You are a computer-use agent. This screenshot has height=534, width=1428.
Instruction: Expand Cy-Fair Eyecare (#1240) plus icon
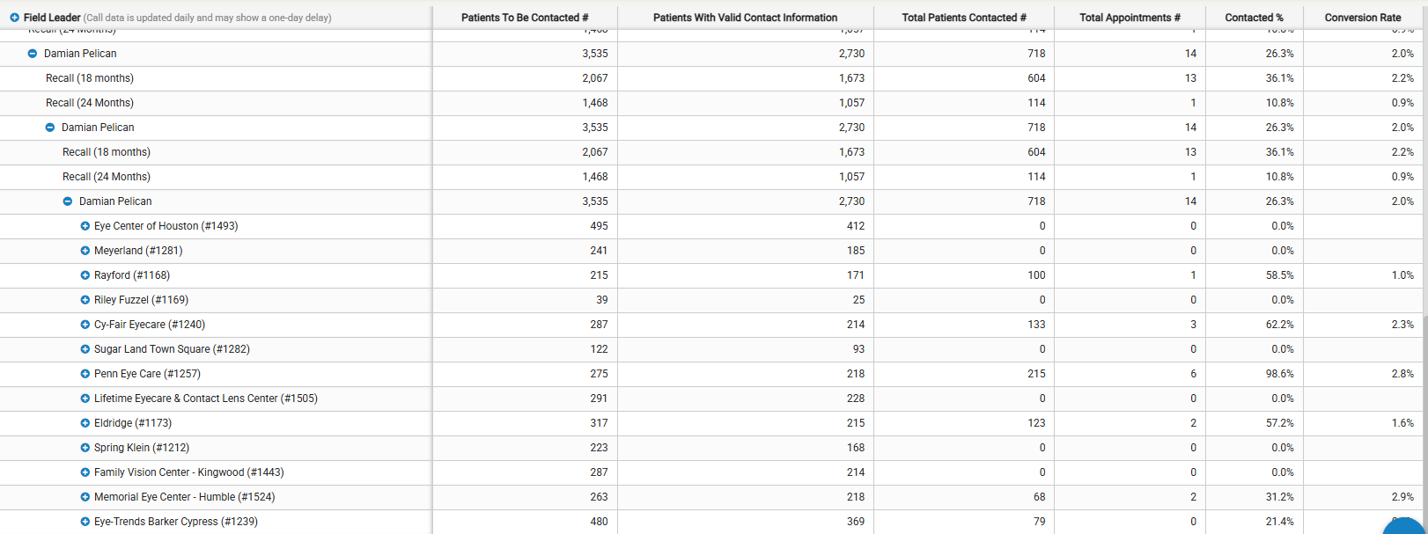[x=85, y=325]
